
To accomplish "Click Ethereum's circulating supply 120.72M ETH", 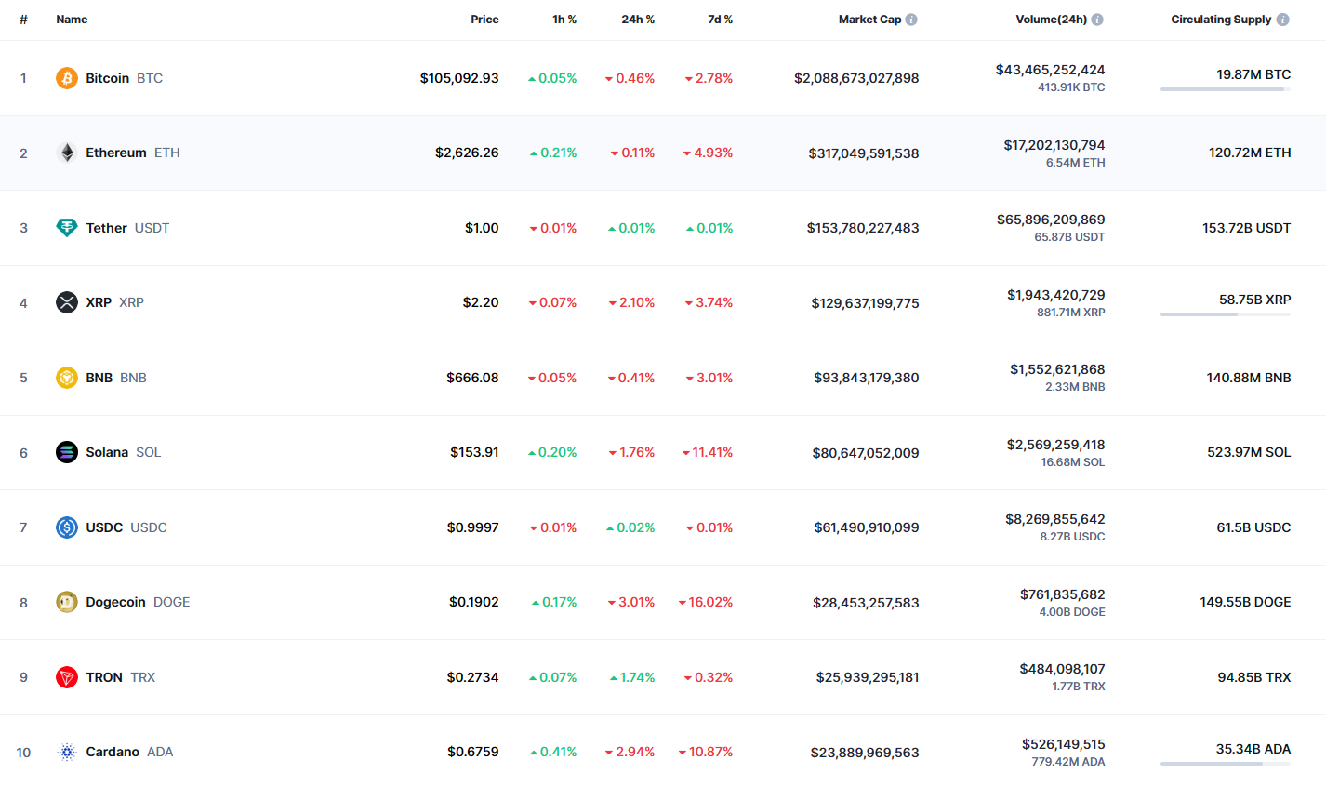I will click(1250, 153).
